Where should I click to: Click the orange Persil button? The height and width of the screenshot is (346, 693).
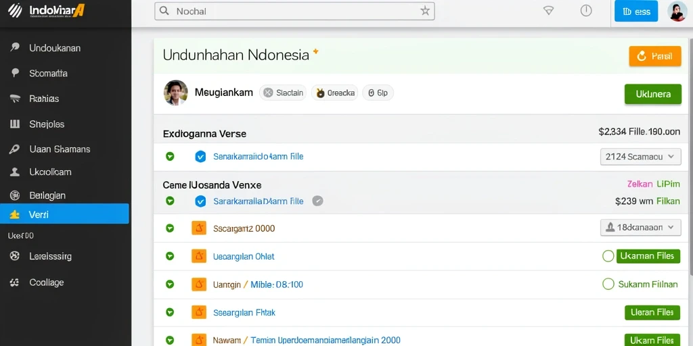coord(655,56)
